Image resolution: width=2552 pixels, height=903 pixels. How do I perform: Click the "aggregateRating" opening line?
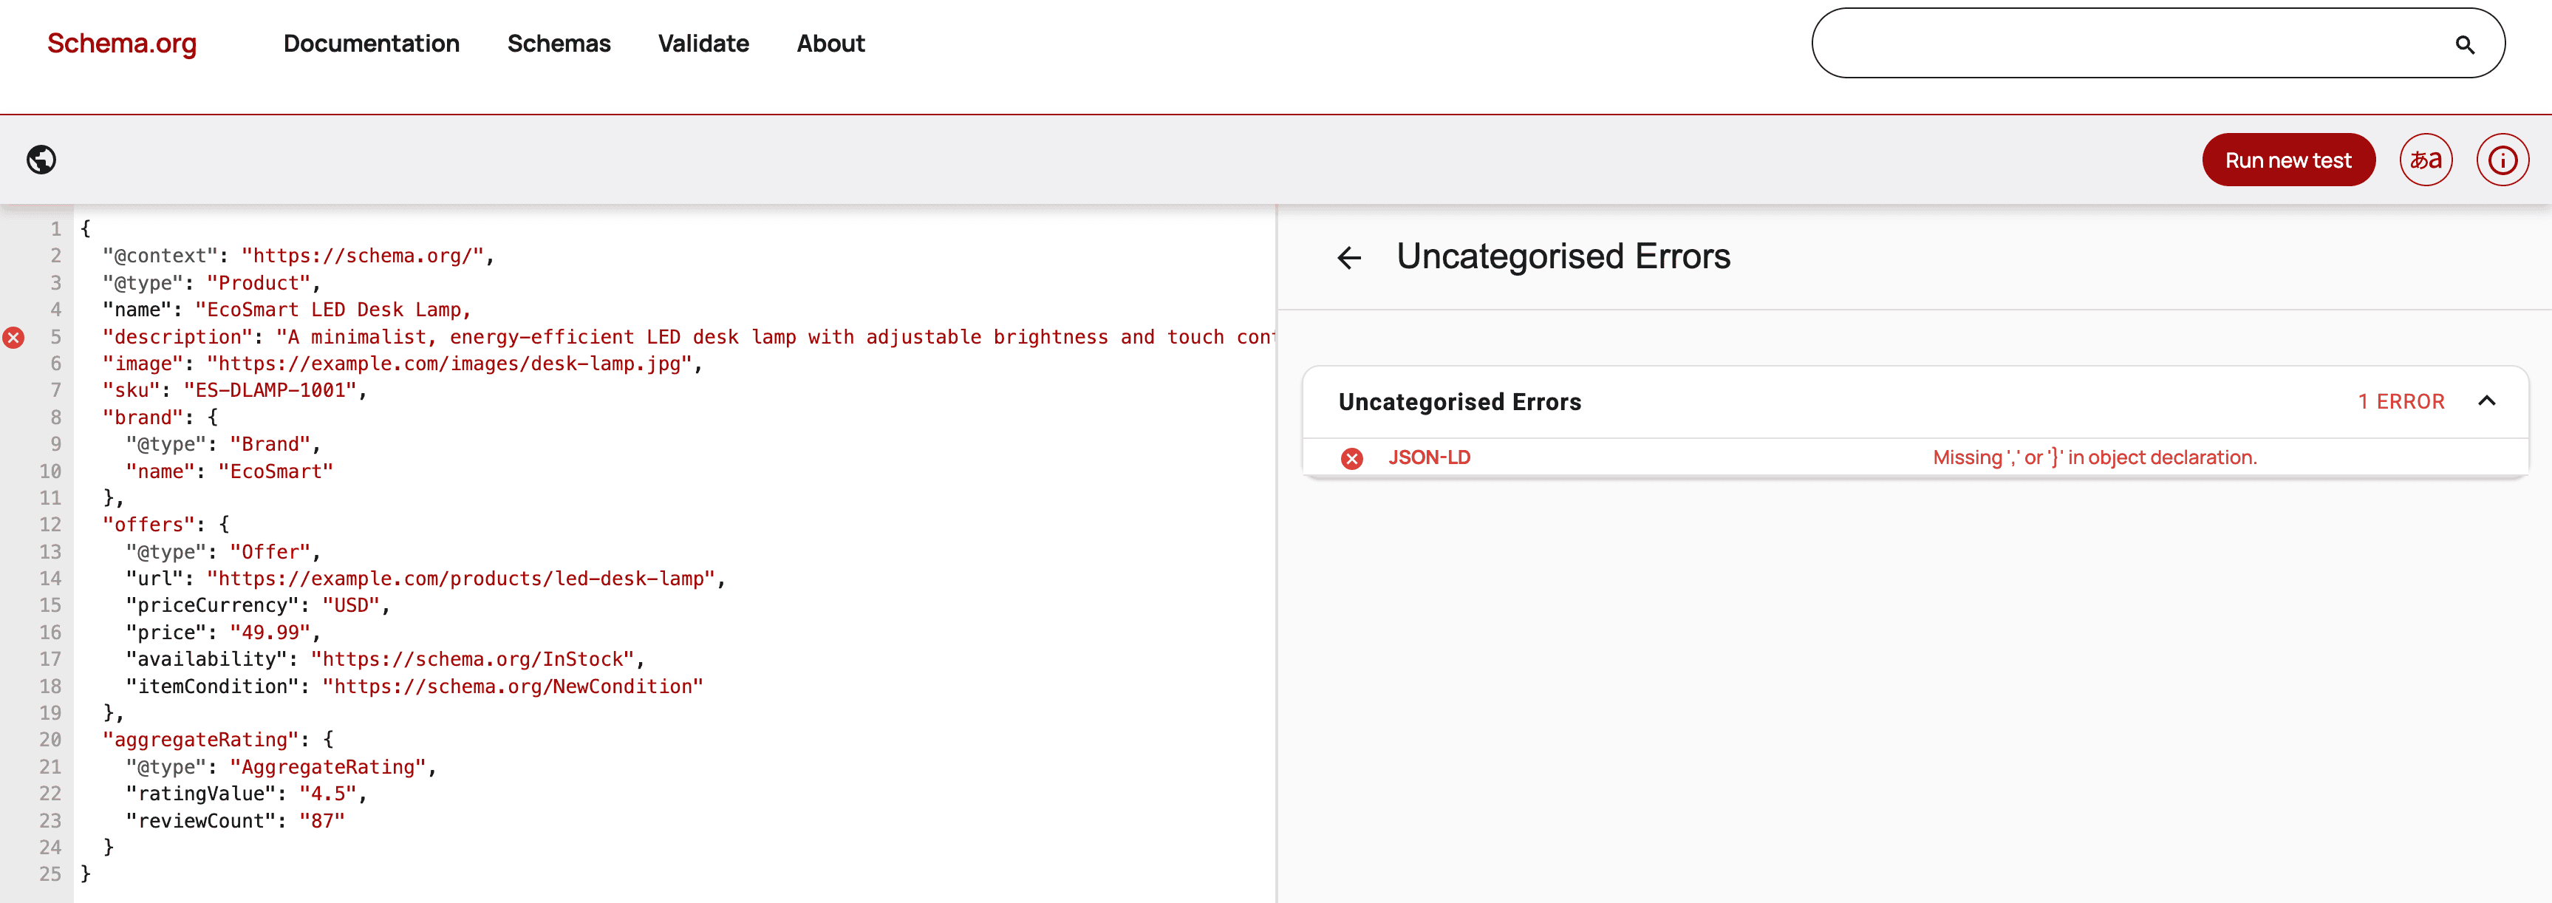(x=219, y=740)
